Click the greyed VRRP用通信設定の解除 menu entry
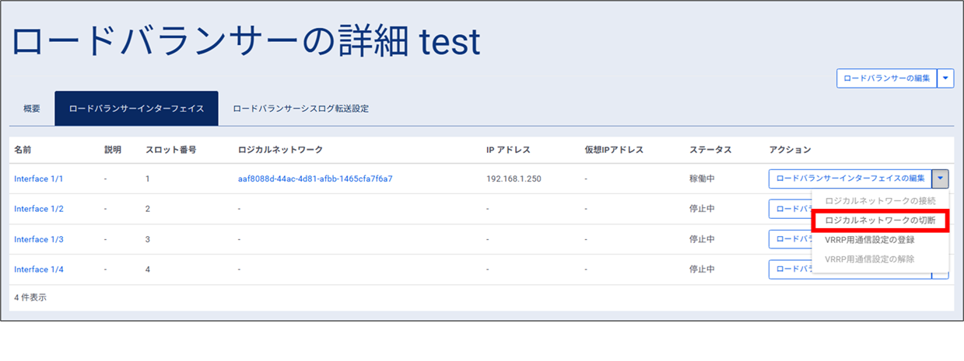 click(869, 259)
